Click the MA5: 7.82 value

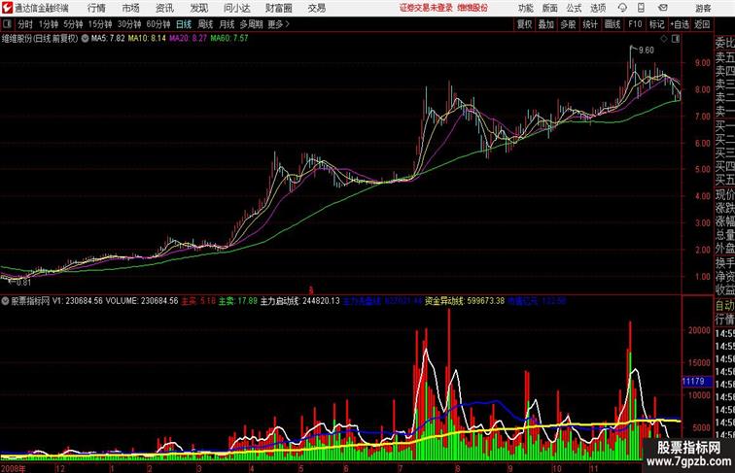coord(108,39)
